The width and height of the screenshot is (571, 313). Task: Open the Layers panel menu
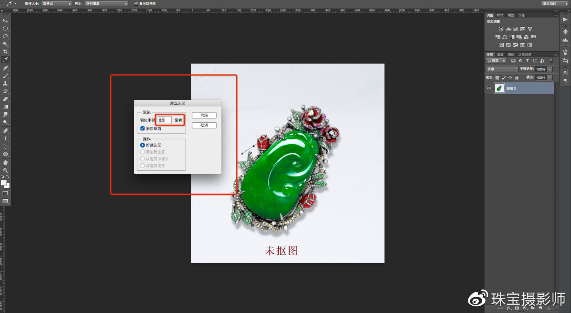tap(555, 54)
